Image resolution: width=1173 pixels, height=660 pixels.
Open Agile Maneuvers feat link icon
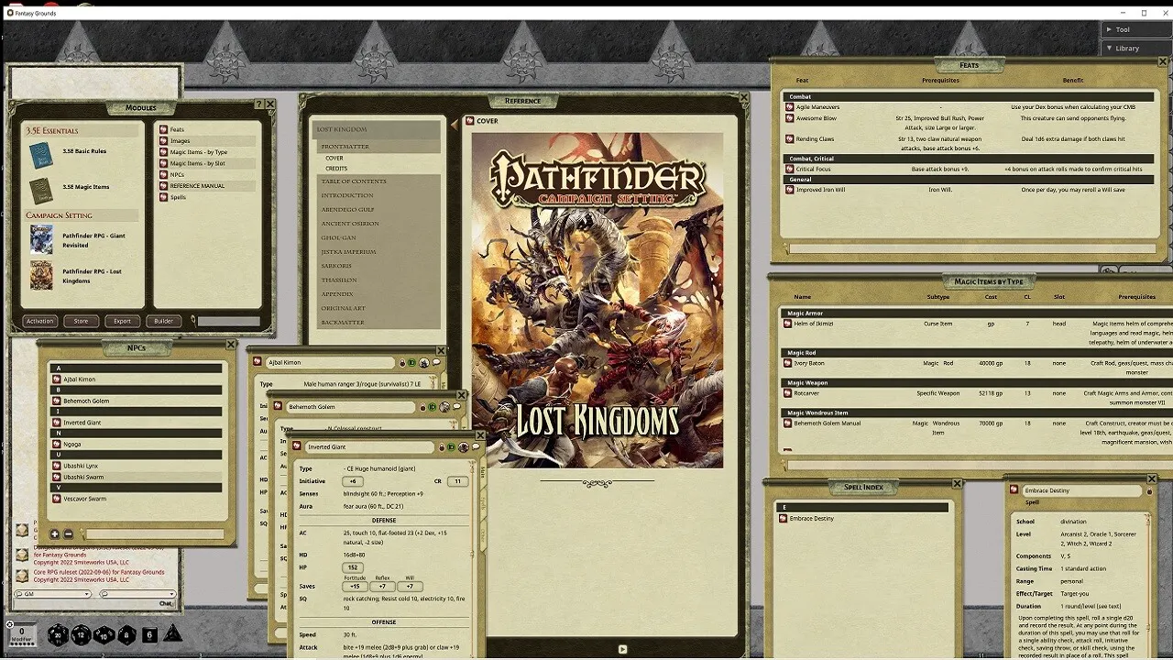tap(790, 107)
